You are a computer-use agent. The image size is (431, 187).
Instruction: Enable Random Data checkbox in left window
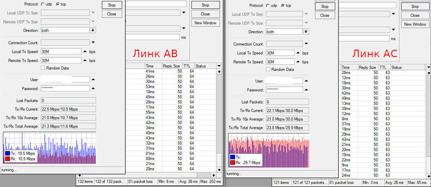pyautogui.click(x=43, y=68)
